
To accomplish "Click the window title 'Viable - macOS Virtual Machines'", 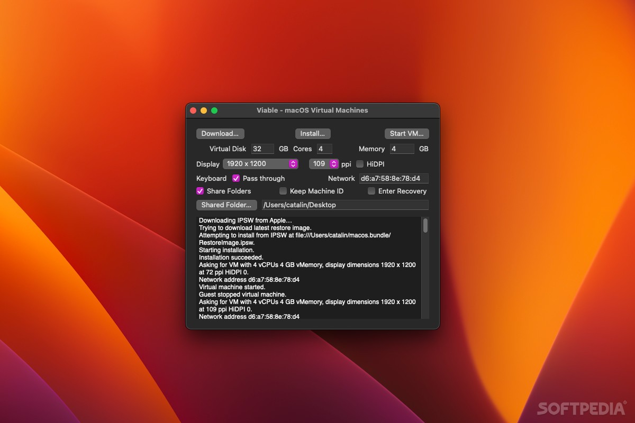I will (x=312, y=111).
